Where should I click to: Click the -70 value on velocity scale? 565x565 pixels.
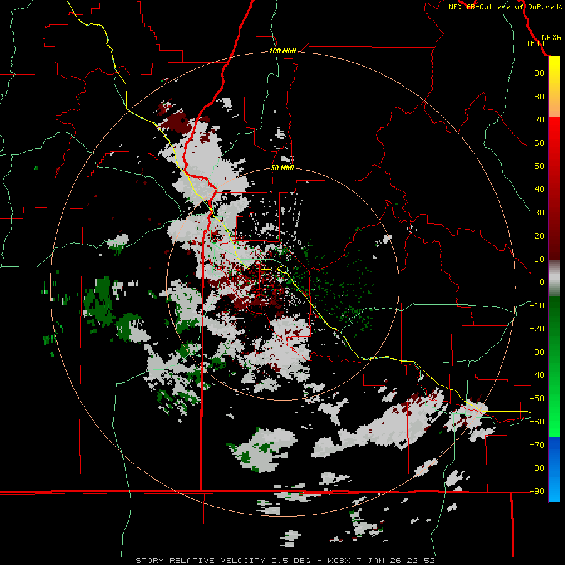tap(537, 445)
